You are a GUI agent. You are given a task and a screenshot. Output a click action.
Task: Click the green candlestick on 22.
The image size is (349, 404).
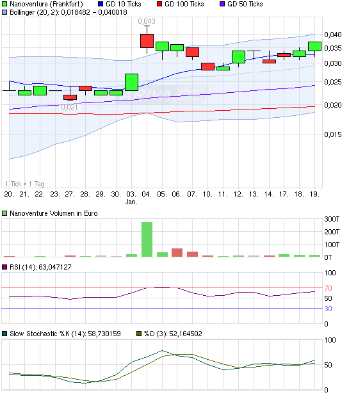pyautogui.click(x=40, y=91)
